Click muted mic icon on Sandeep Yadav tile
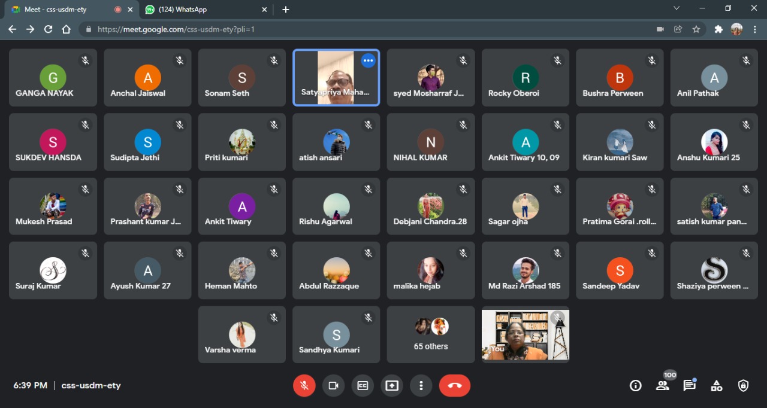Viewport: 767px width, 408px height. tap(651, 254)
